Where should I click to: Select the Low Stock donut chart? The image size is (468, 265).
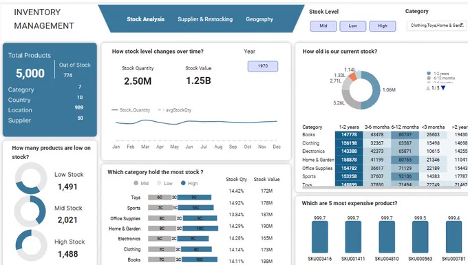tap(31, 178)
